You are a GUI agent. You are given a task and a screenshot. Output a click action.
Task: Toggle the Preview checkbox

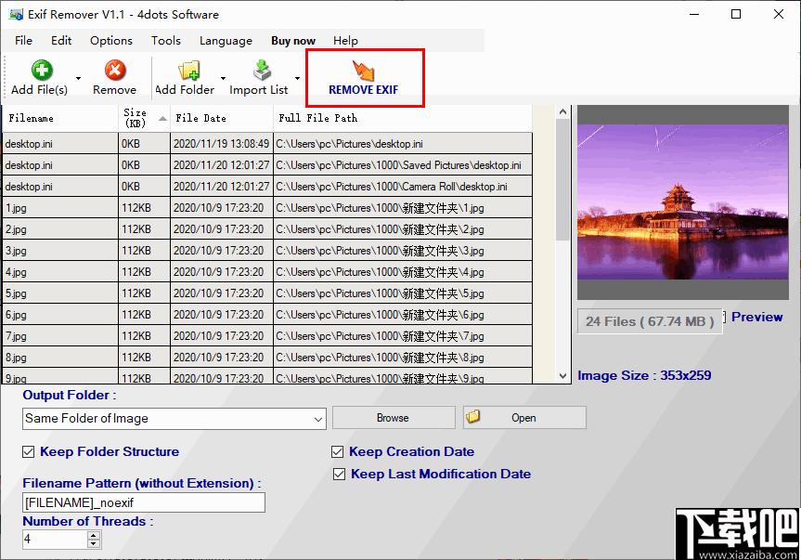[x=724, y=318]
